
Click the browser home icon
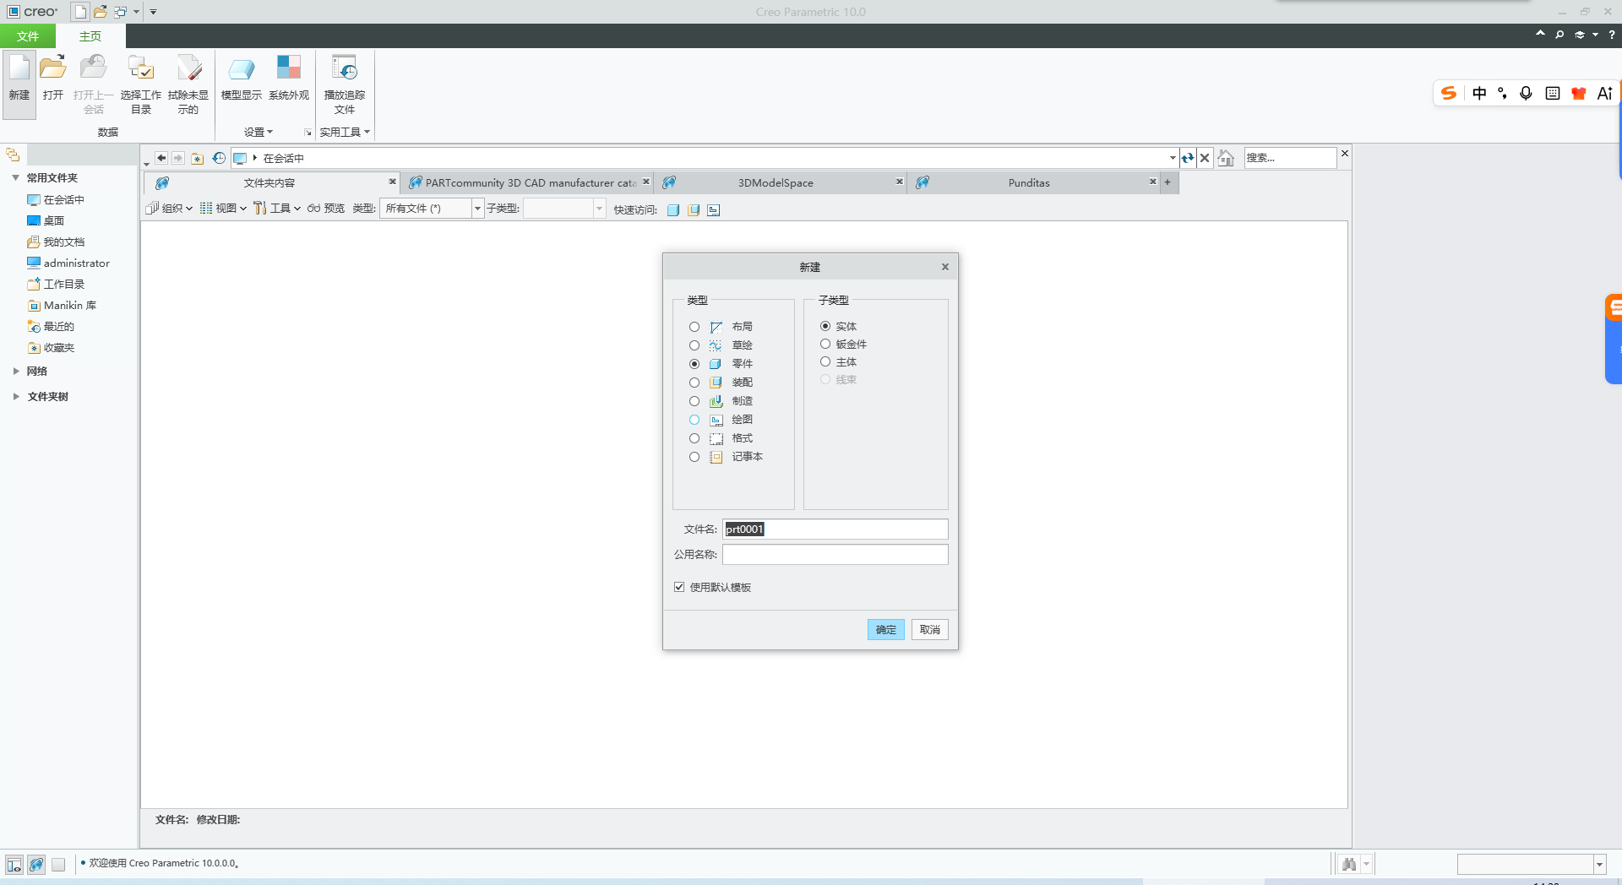[1226, 158]
